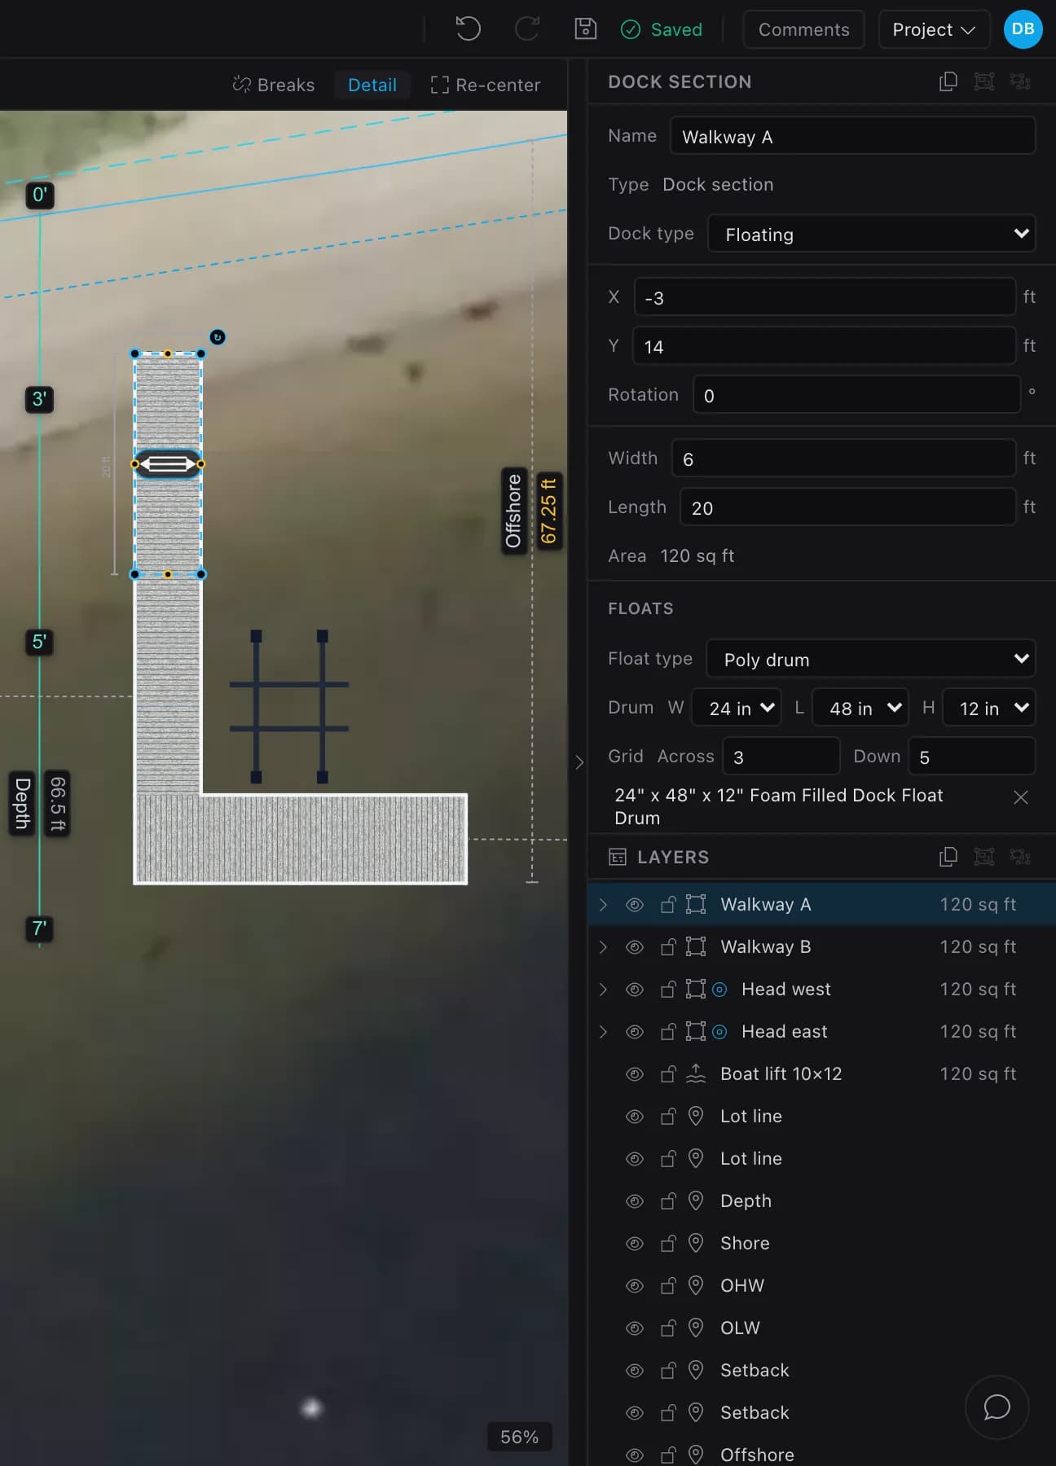
Task: Click the undo arrow icon
Action: tap(468, 29)
